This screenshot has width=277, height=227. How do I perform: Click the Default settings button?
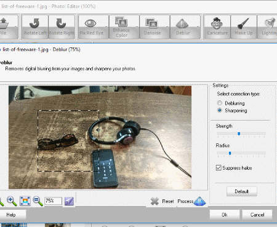coord(242,191)
